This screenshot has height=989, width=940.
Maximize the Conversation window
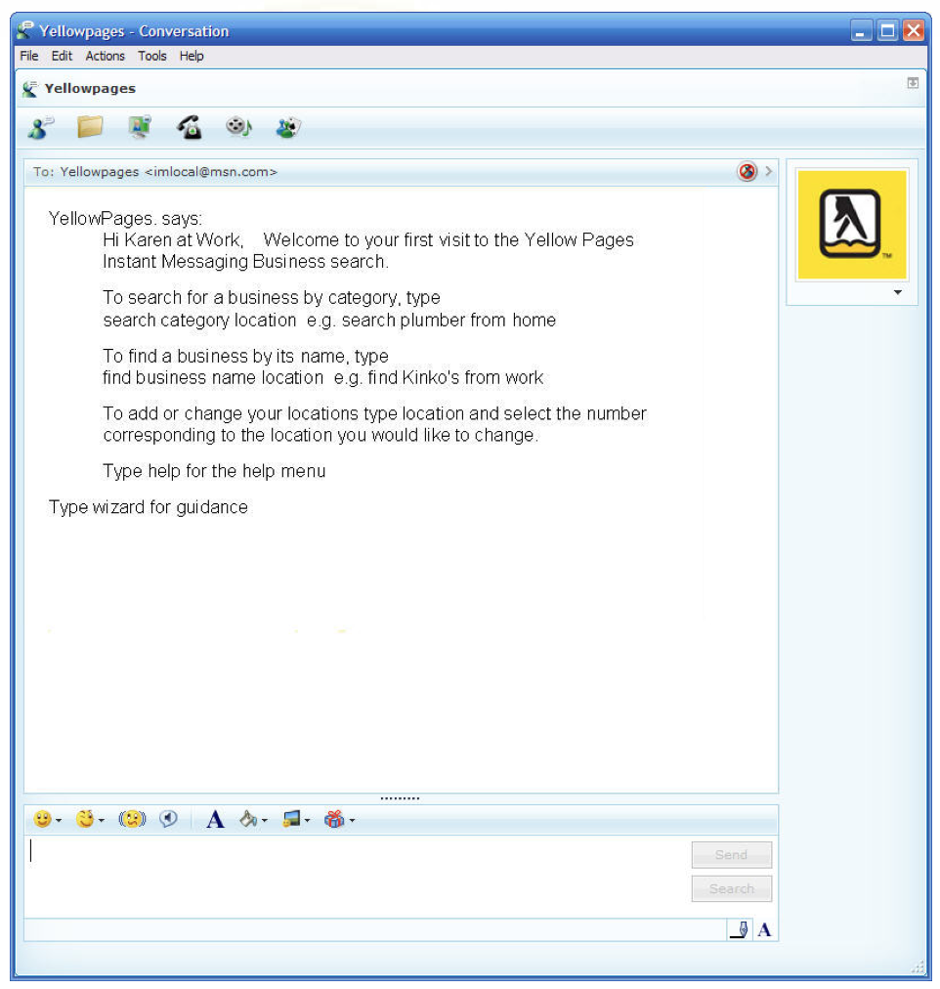tap(887, 30)
